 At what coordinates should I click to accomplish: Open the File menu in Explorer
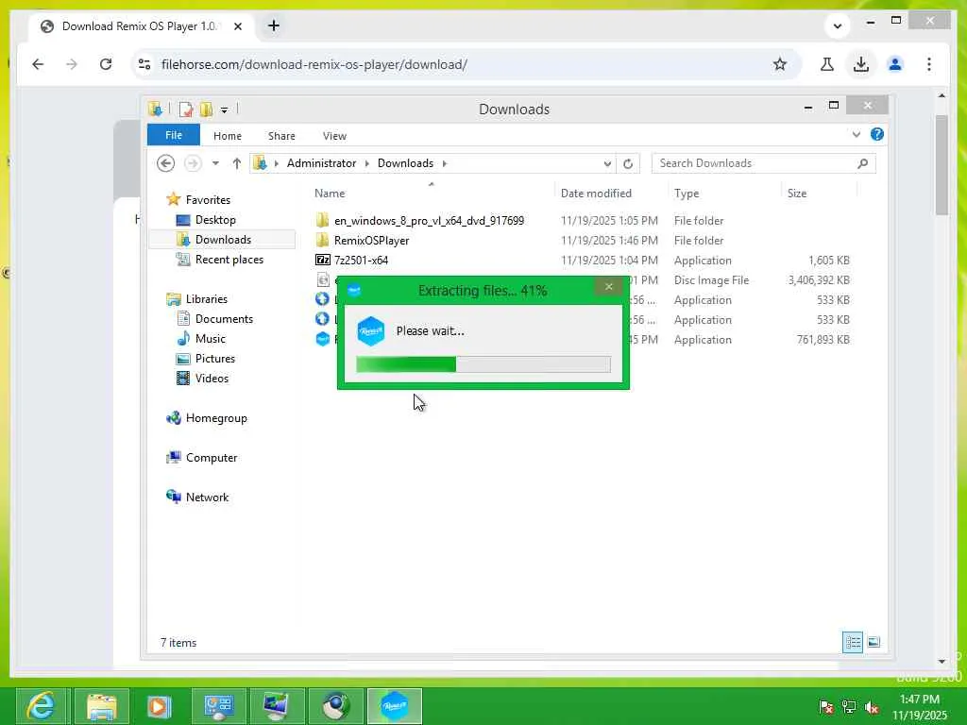[x=174, y=135]
